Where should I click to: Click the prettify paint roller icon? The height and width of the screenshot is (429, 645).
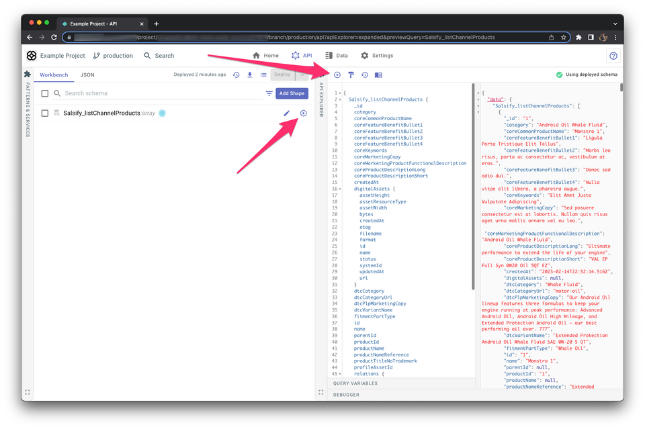click(351, 75)
